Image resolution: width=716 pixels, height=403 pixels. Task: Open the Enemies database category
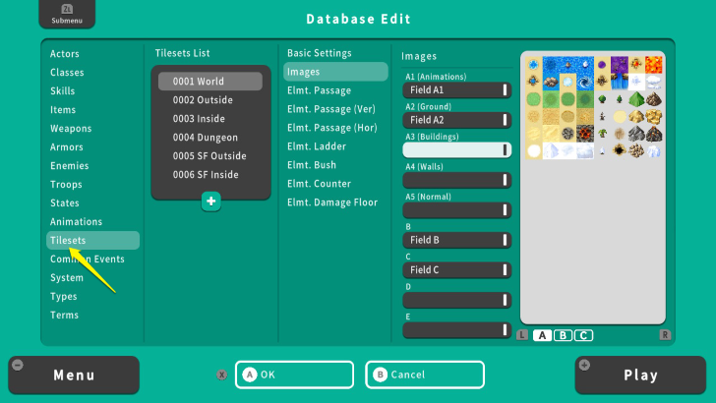70,166
